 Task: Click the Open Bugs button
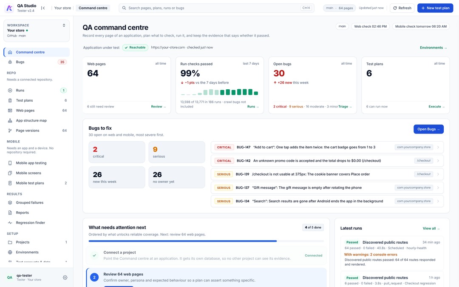[x=428, y=129]
